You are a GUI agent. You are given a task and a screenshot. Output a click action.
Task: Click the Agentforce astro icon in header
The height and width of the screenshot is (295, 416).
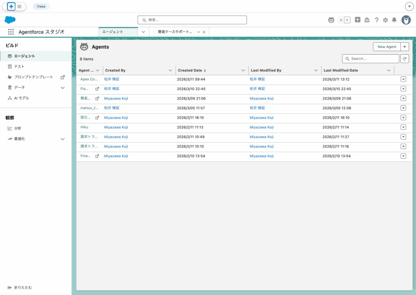331,20
